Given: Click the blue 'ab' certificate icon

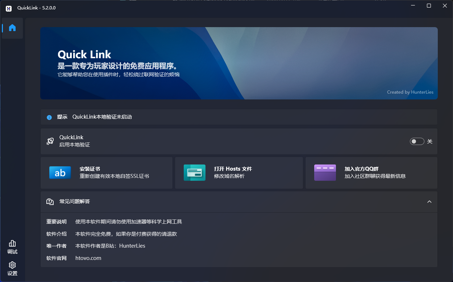Looking at the screenshot, I should click(60, 173).
